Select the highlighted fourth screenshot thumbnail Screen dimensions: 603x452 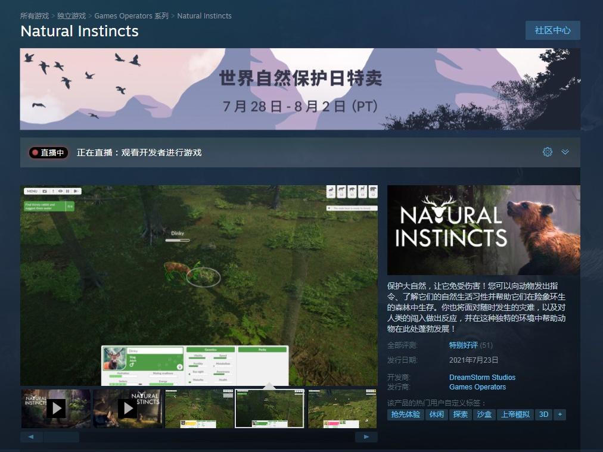(x=269, y=408)
